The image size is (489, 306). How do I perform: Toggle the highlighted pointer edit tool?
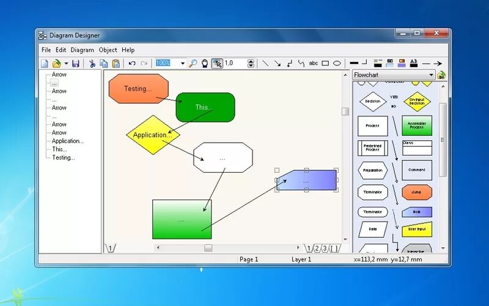(x=217, y=64)
